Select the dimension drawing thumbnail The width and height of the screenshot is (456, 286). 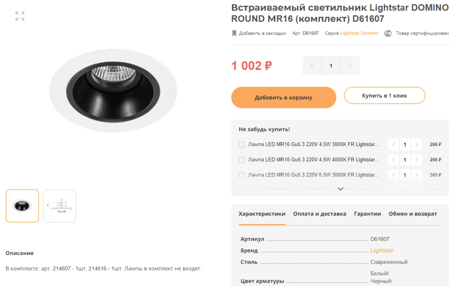coord(59,206)
